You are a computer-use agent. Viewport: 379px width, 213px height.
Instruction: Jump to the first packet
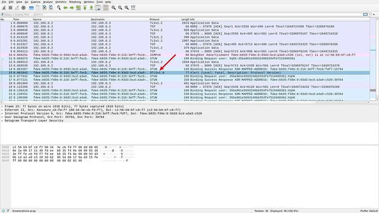point(85,8)
